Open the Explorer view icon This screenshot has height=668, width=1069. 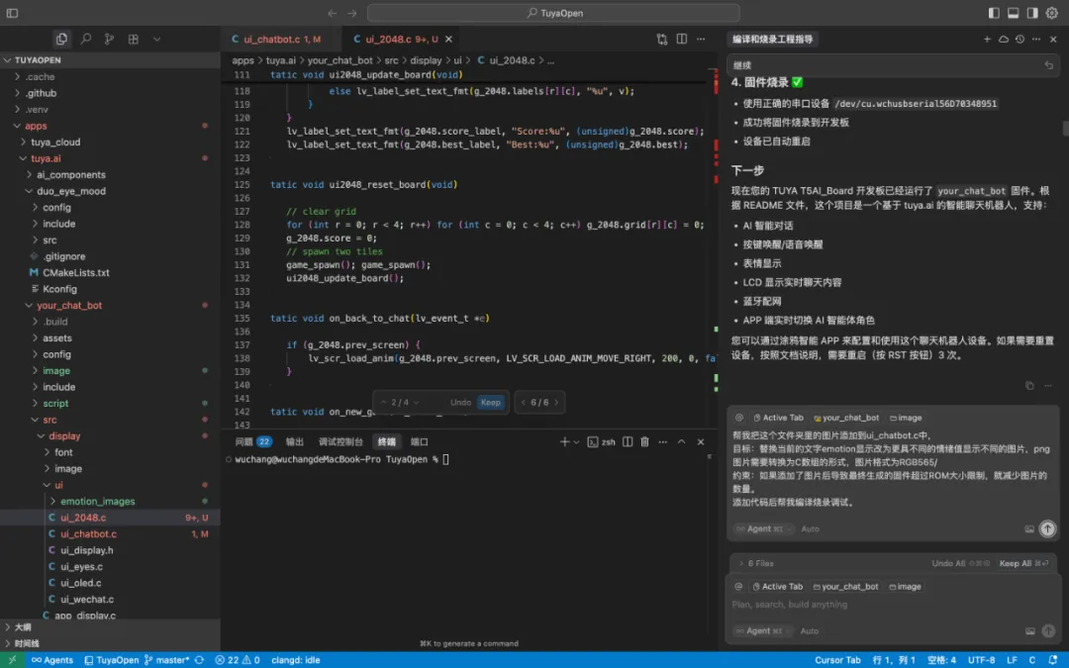(61, 39)
